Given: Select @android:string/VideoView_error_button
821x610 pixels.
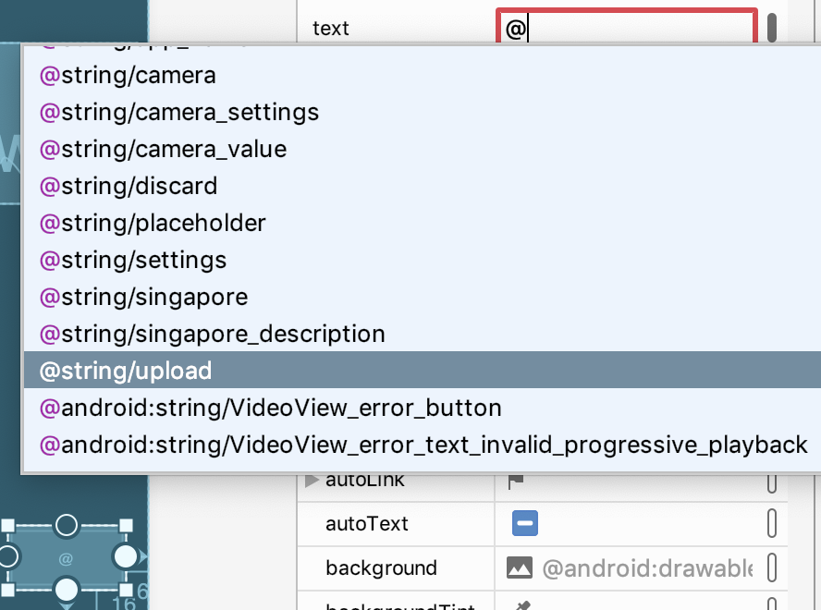Looking at the screenshot, I should (270, 408).
